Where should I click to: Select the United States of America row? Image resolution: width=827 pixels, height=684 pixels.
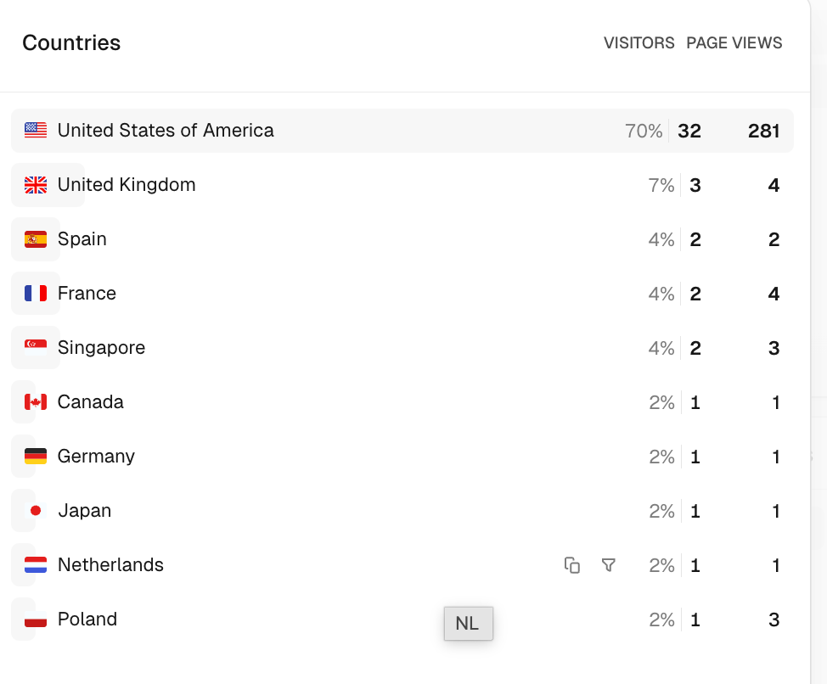click(402, 131)
